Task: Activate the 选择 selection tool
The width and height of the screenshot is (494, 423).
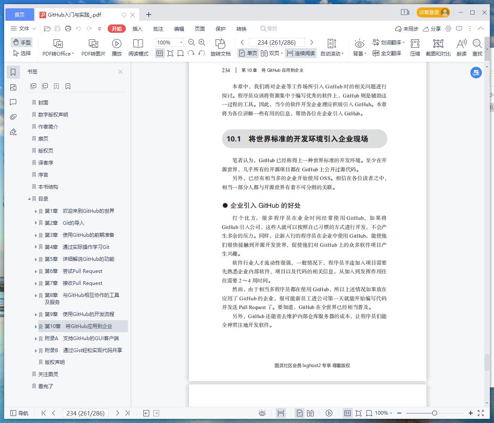Action: (22, 53)
